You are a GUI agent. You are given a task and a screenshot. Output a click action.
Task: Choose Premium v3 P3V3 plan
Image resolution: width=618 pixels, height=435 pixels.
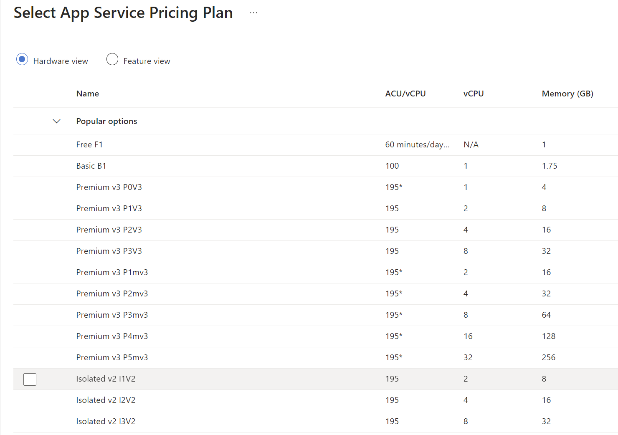(x=316, y=251)
